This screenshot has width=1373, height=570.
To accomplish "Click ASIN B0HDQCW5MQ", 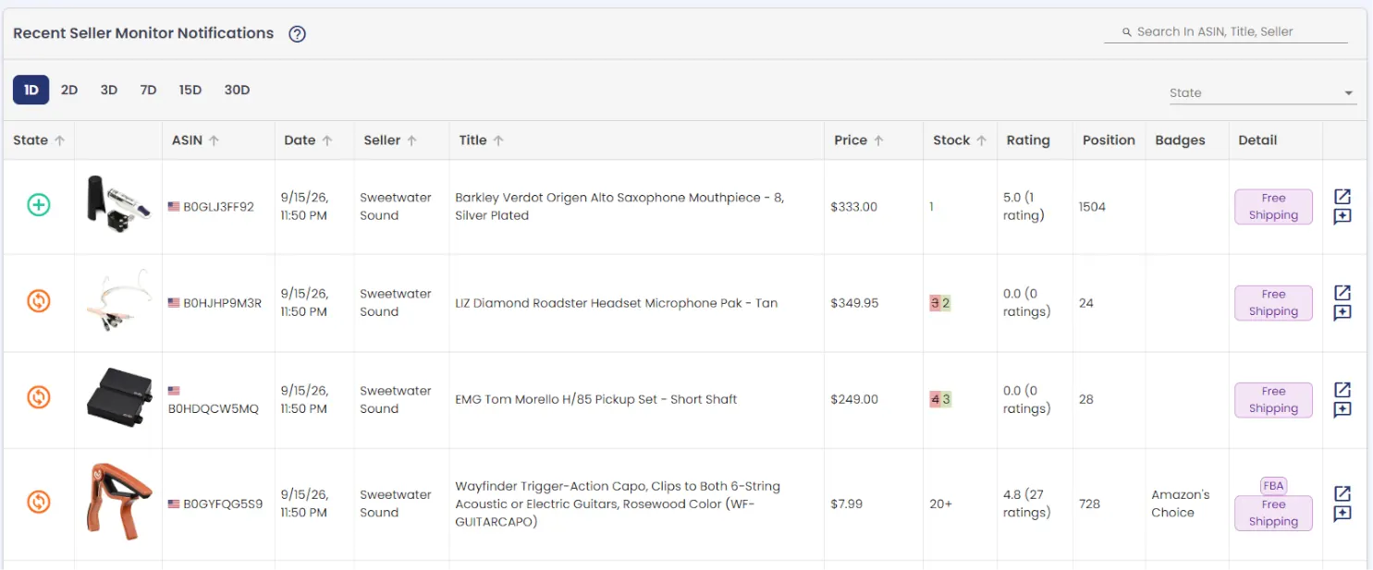I will [214, 408].
